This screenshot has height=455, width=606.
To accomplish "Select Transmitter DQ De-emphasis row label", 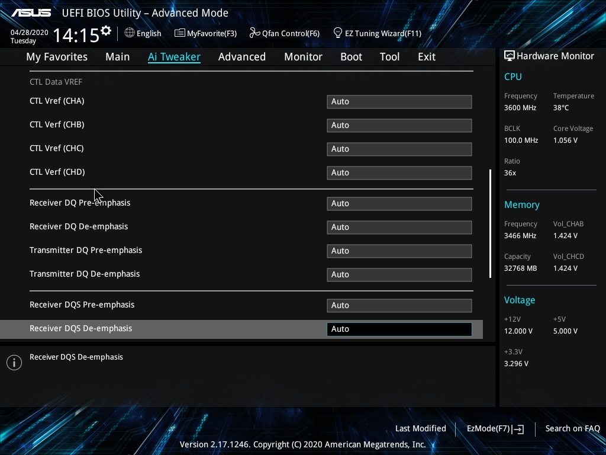I will tap(85, 274).
